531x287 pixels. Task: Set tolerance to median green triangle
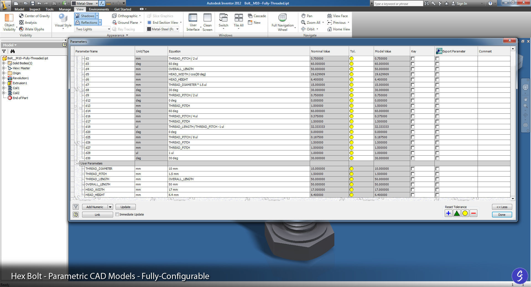pos(457,213)
